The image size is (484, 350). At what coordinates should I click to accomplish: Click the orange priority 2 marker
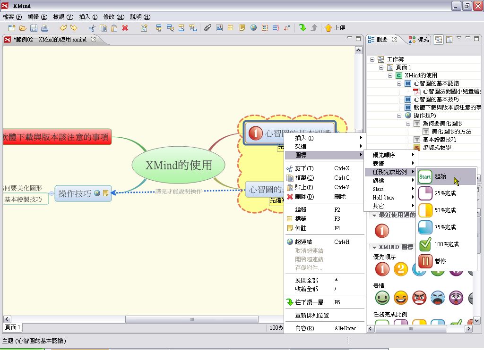(x=401, y=269)
